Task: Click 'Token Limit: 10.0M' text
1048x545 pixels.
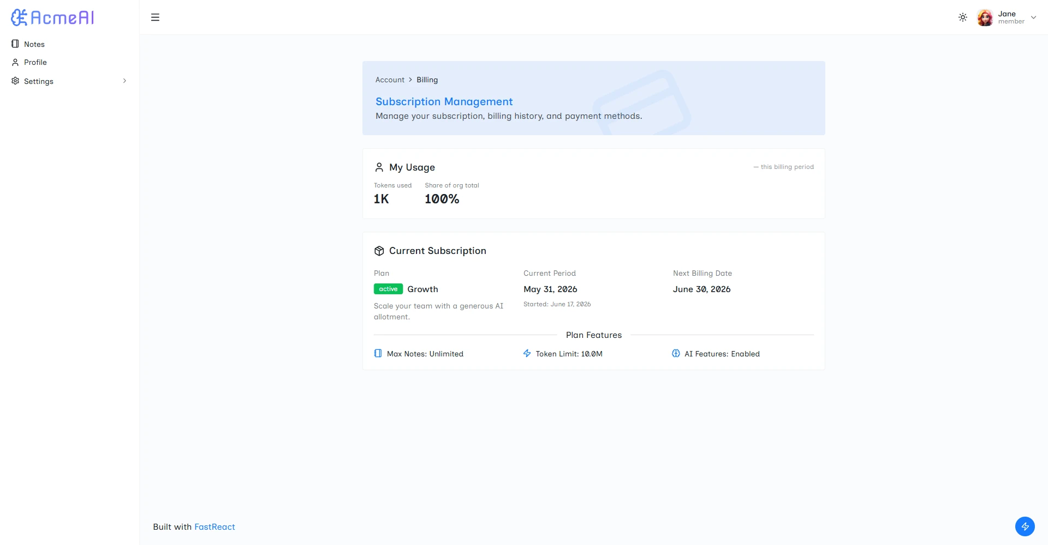Action: point(569,354)
